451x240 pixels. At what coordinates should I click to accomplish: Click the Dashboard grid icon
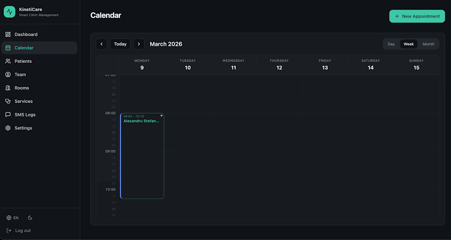click(x=8, y=34)
